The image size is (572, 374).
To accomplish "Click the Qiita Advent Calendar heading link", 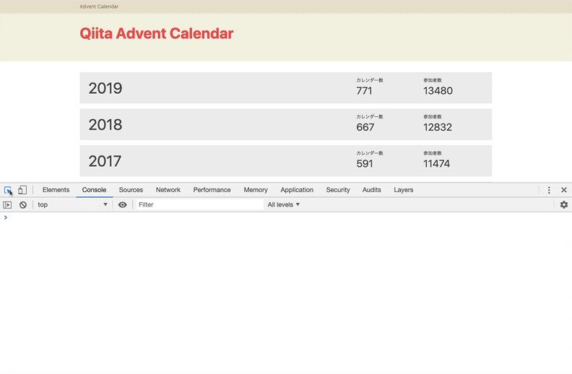I will pos(157,34).
